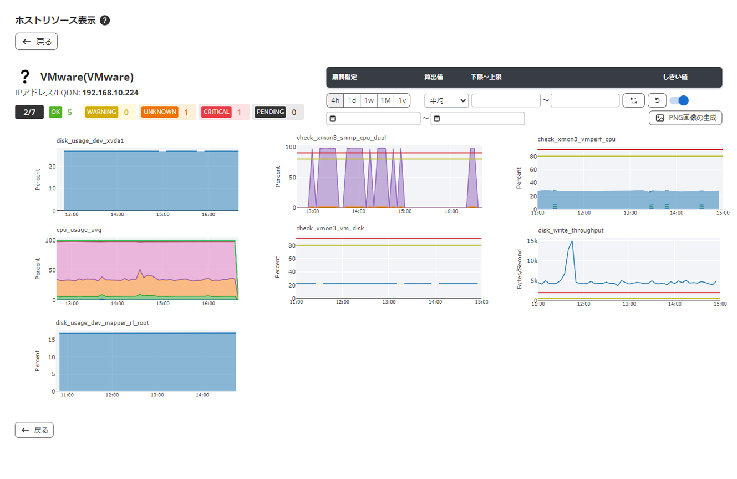Click the spike peak in disk_write_throughput

572,241
